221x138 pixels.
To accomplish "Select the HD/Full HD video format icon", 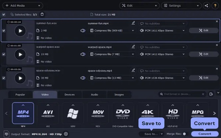I will (x=173, y=113).
